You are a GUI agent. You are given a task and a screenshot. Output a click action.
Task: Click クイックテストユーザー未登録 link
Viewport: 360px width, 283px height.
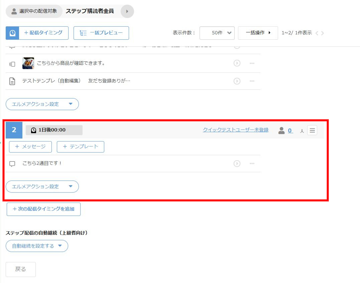pyautogui.click(x=235, y=130)
